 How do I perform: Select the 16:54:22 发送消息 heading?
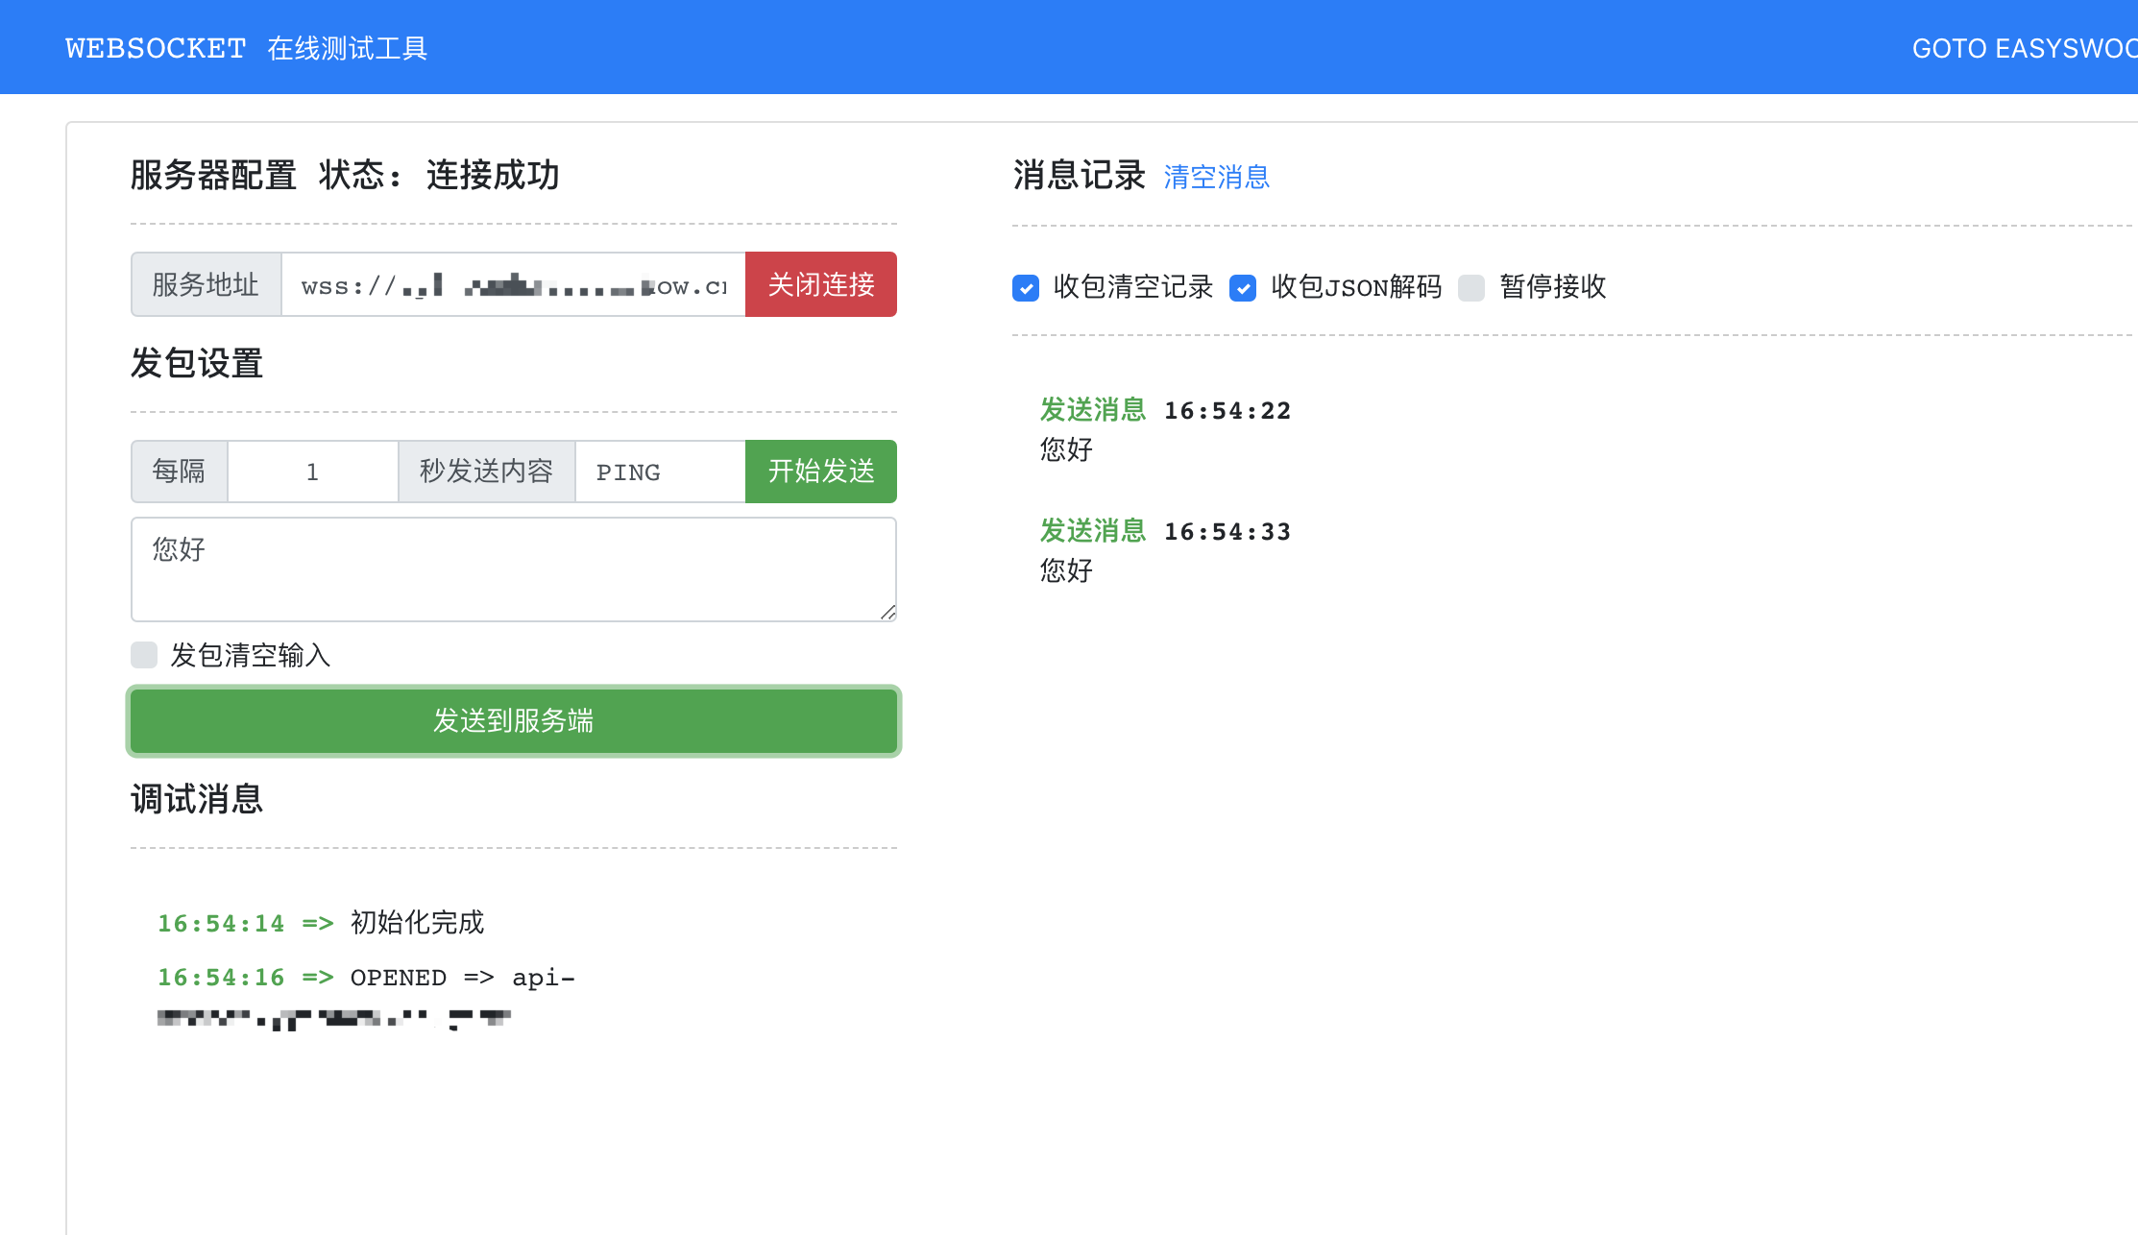click(1166, 410)
